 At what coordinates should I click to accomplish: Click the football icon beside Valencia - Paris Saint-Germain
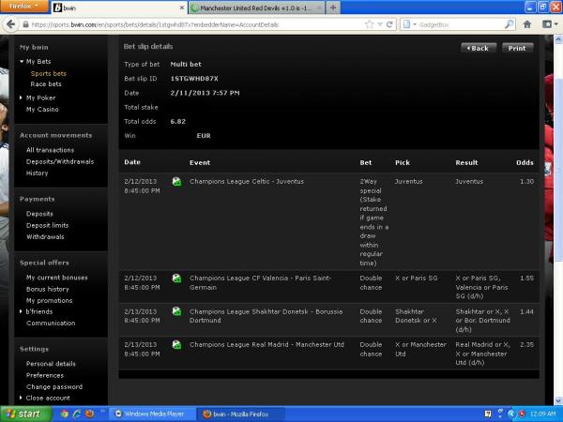click(176, 278)
